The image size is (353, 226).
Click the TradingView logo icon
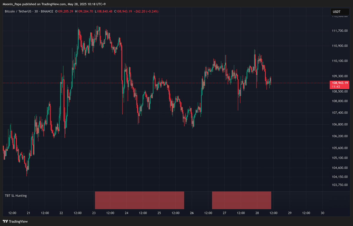point(5,221)
